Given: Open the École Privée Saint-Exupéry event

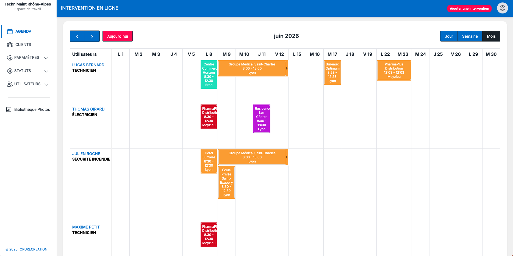Looking at the screenshot, I should (x=226, y=182).
